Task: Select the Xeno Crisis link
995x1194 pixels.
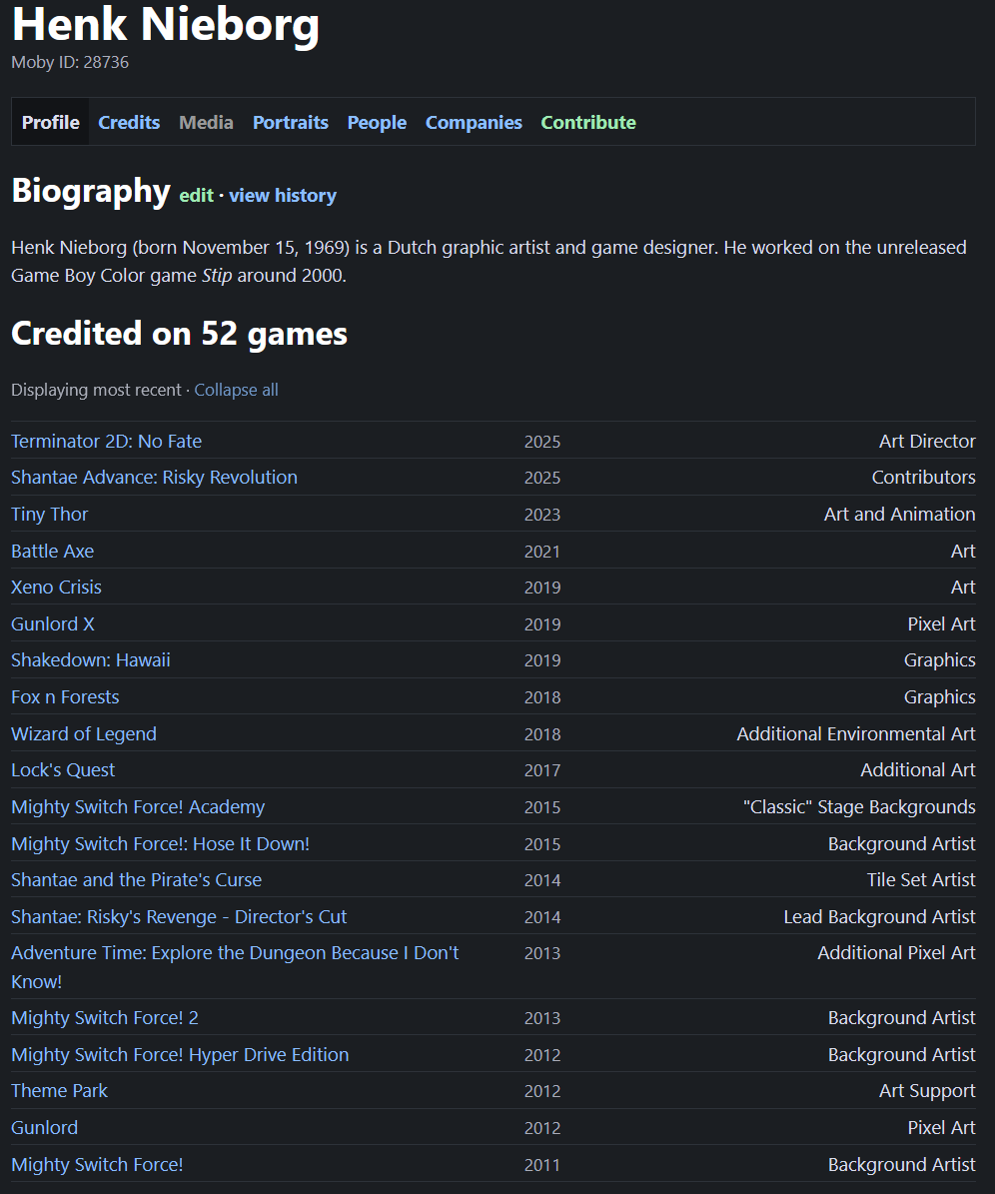Action: point(56,588)
